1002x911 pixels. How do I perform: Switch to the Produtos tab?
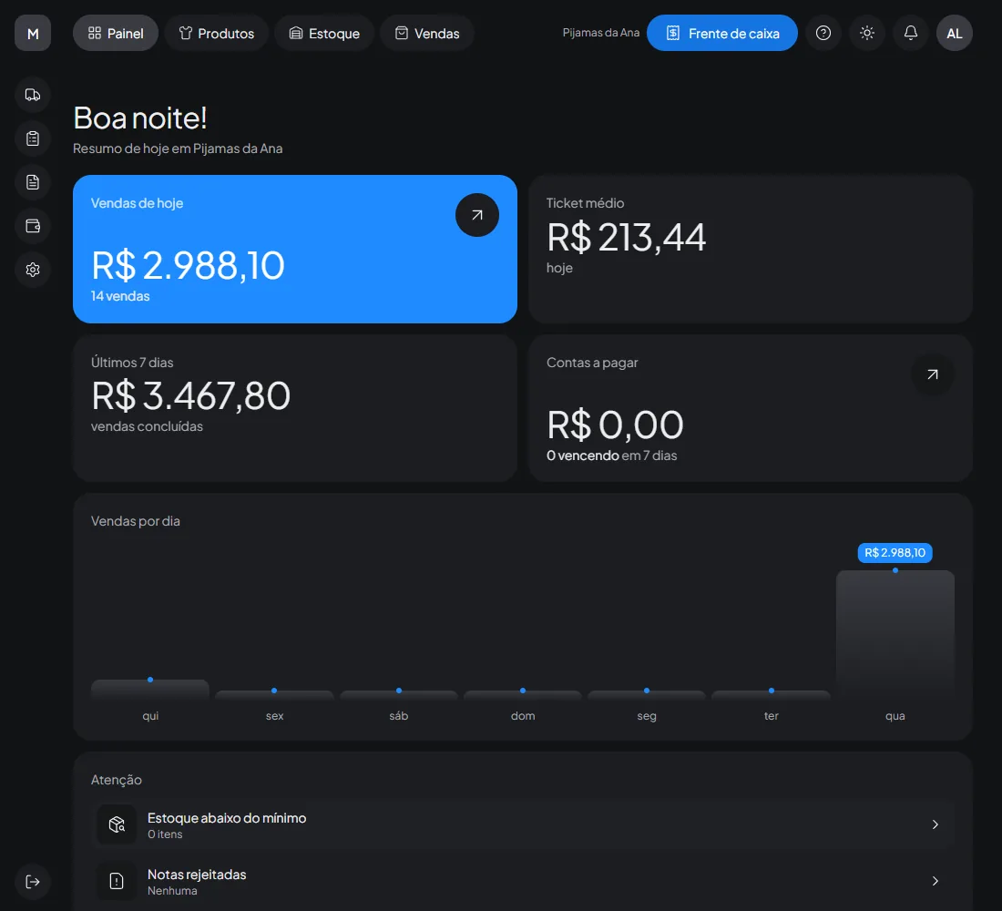tap(217, 33)
